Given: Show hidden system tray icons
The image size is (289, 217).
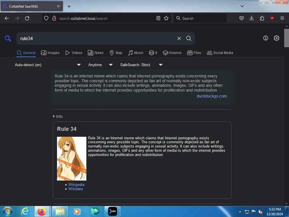Looking at the screenshot, I should click(240, 212).
